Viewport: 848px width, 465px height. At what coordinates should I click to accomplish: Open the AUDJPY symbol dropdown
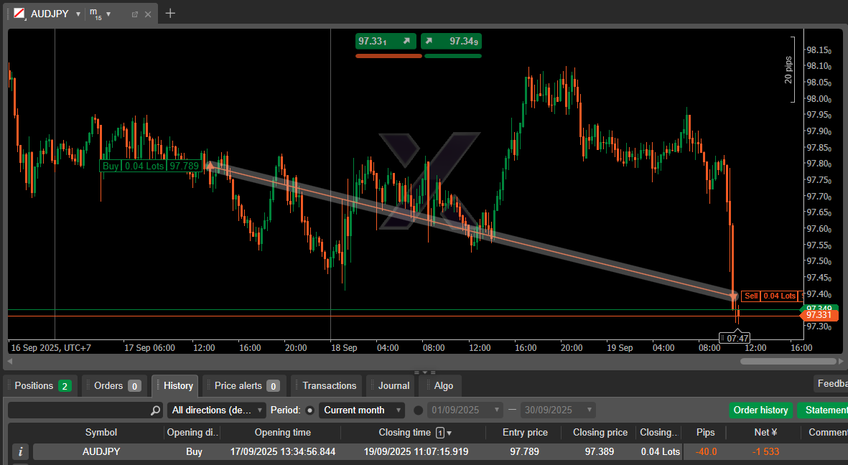(78, 14)
